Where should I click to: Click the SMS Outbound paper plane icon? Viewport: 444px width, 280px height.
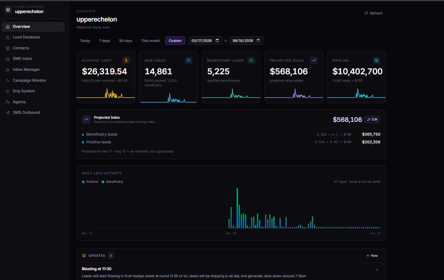point(8,113)
